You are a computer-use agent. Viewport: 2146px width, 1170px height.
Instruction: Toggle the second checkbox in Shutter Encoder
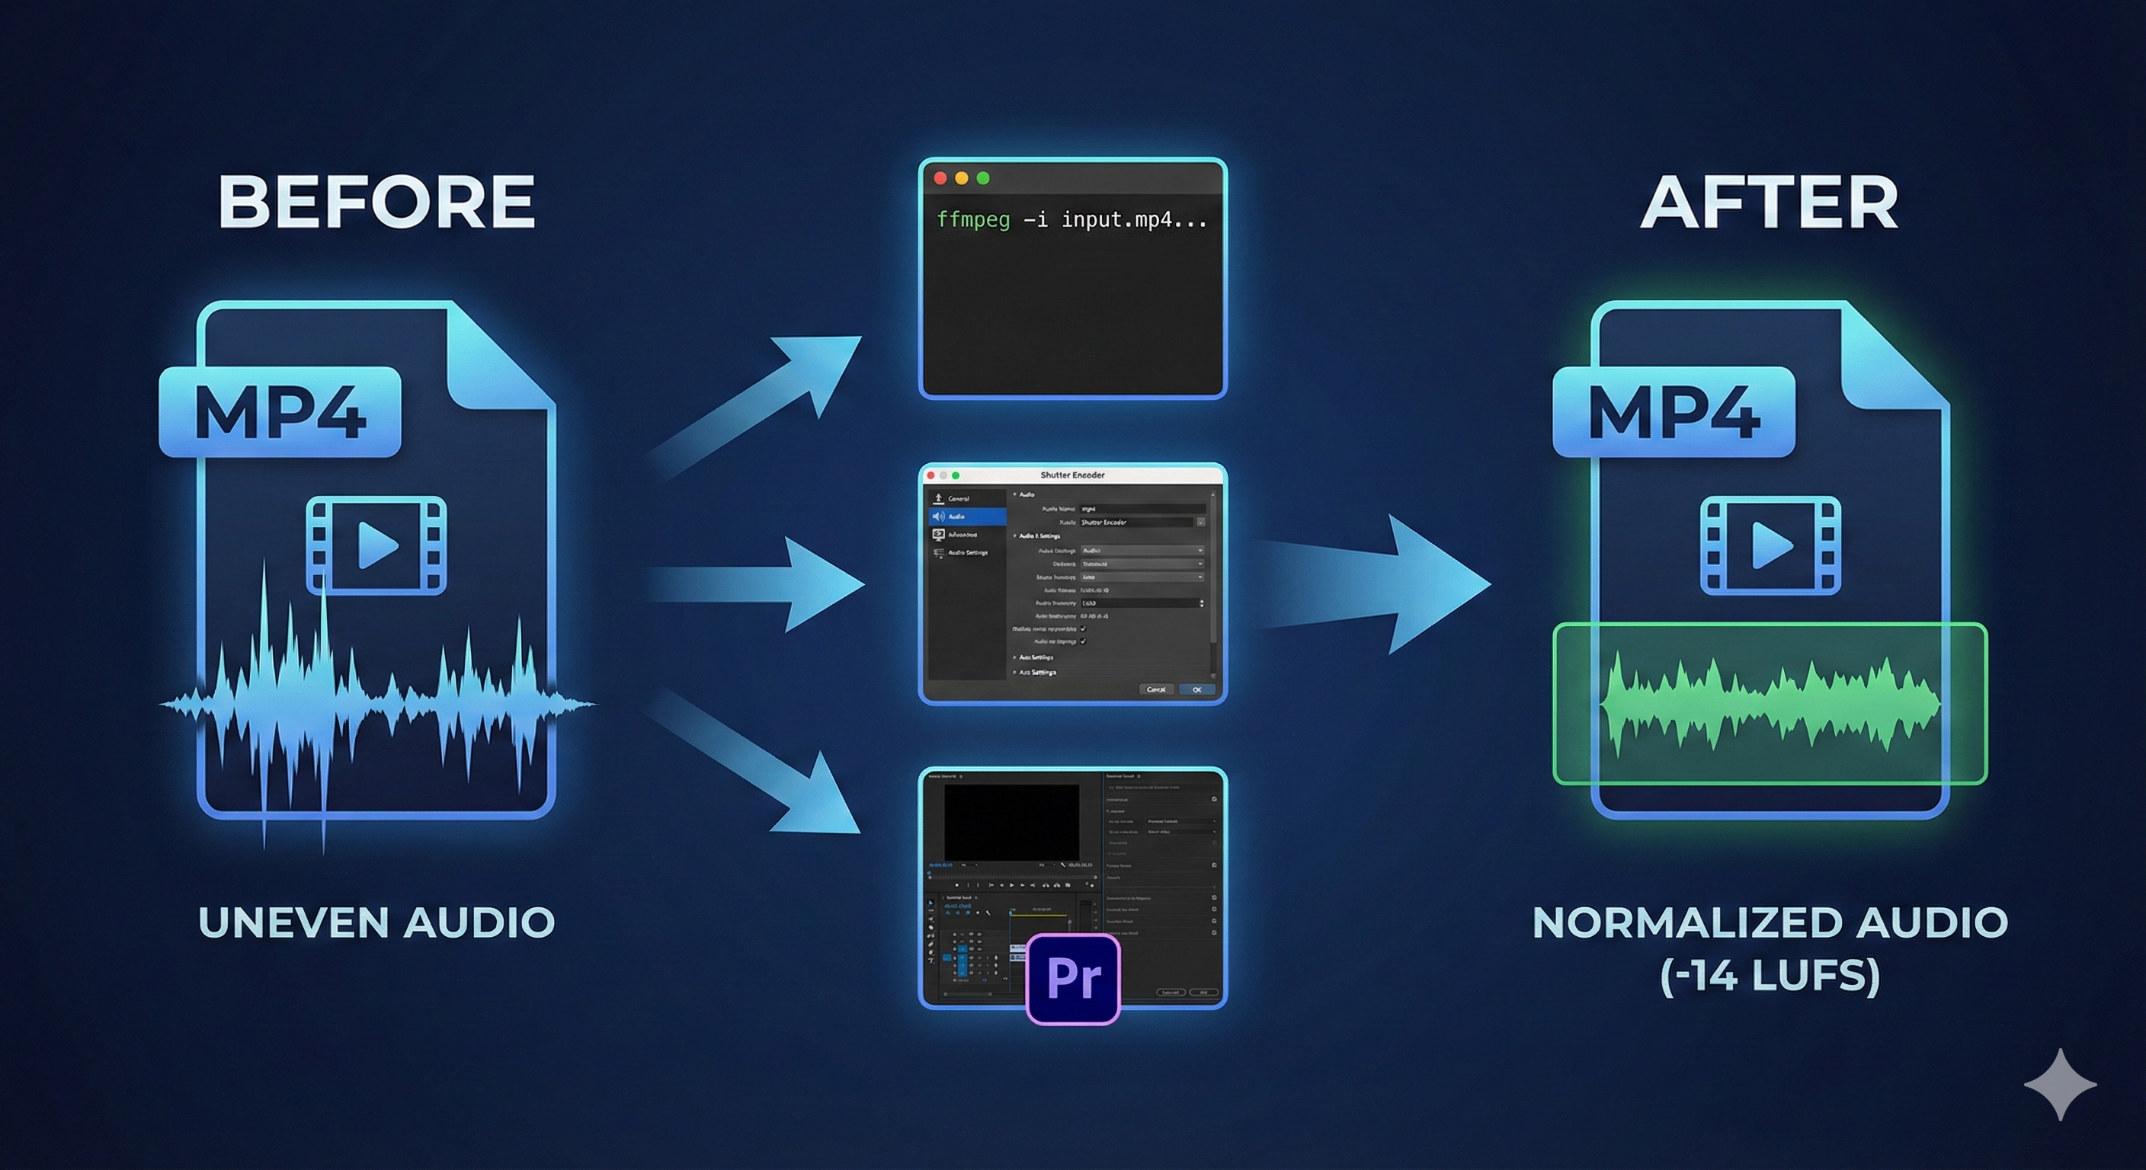tap(1083, 642)
